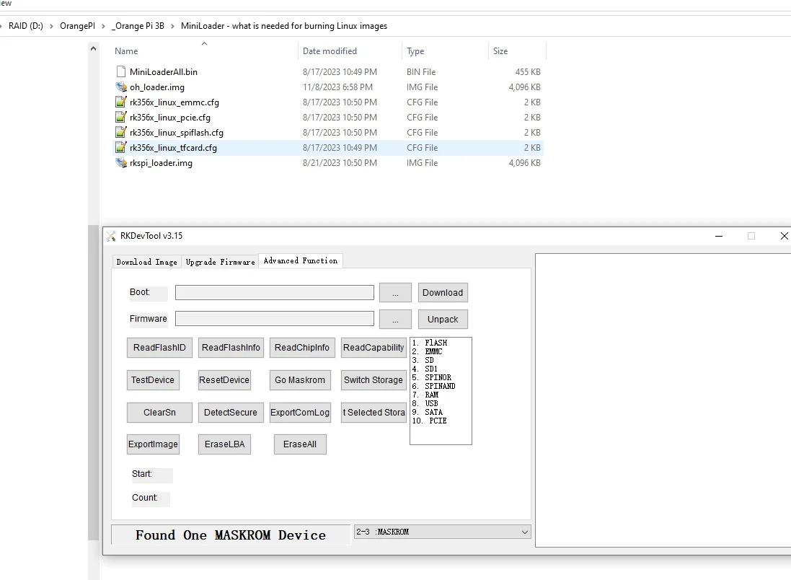
Task: Click the RKDevTool log output area
Action: 663,400
